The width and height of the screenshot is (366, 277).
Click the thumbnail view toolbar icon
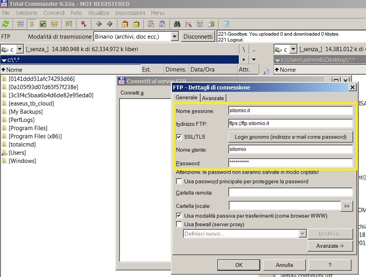click(x=43, y=24)
